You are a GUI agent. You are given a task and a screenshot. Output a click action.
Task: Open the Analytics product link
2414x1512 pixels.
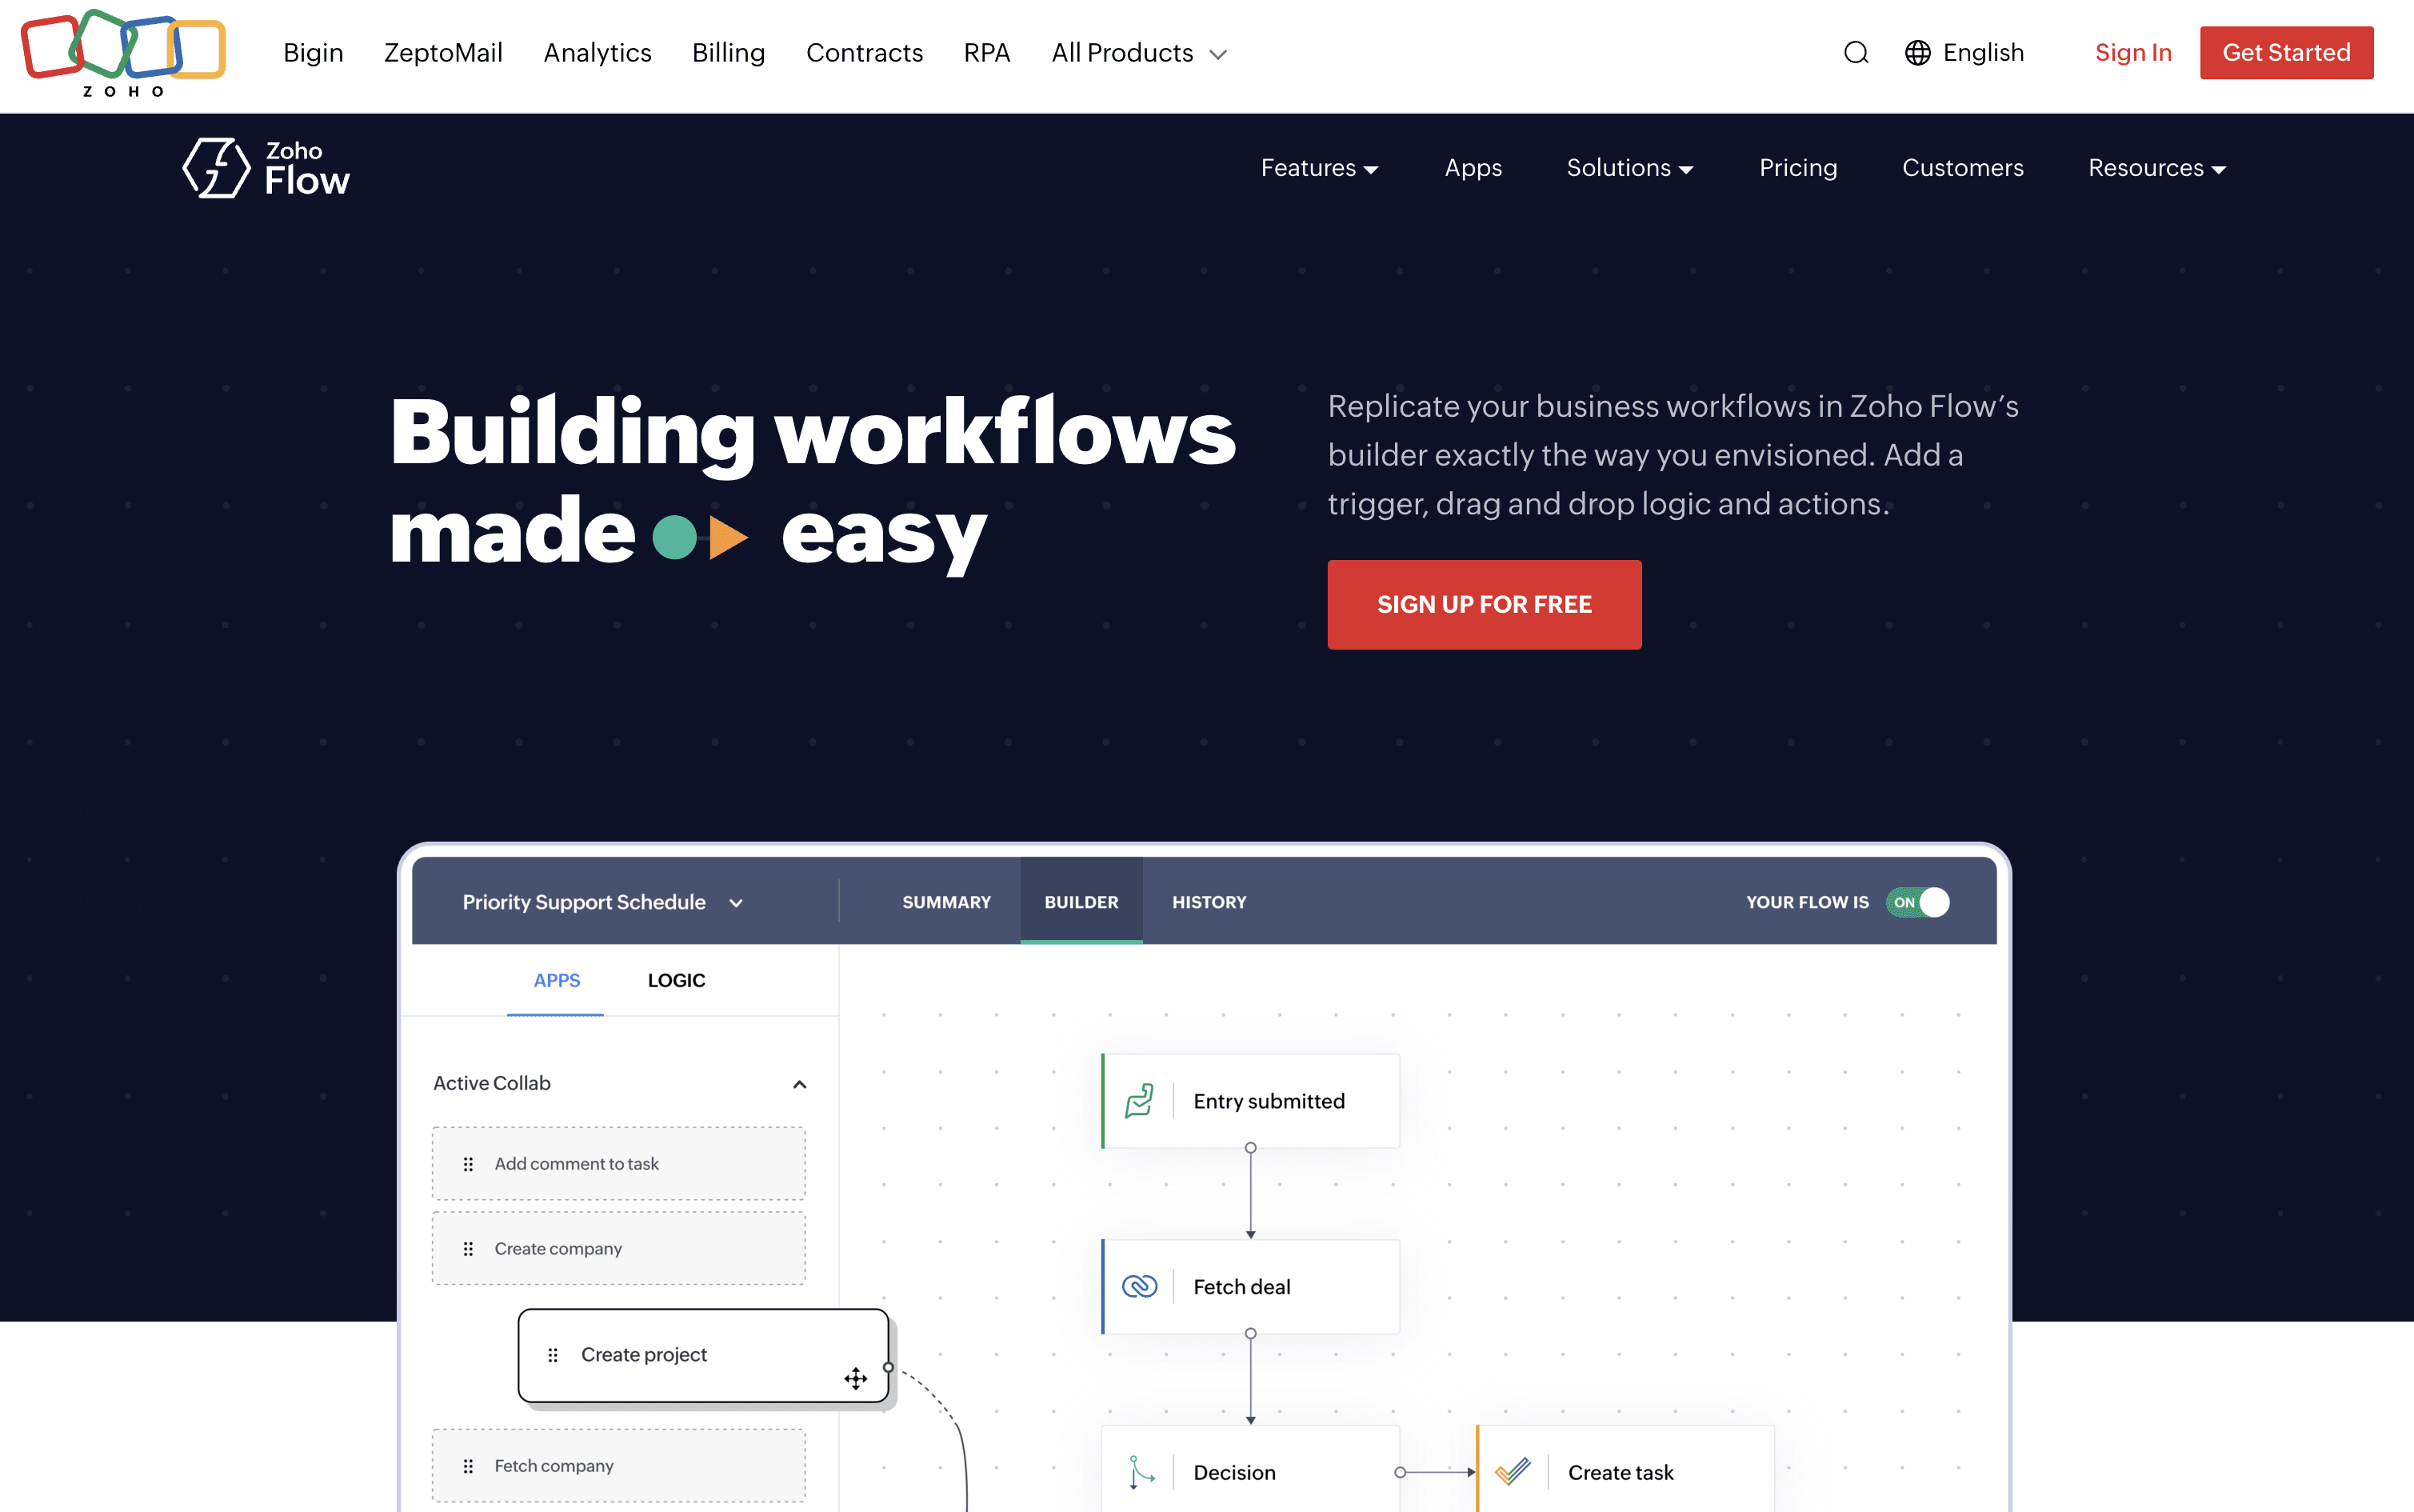598,53
